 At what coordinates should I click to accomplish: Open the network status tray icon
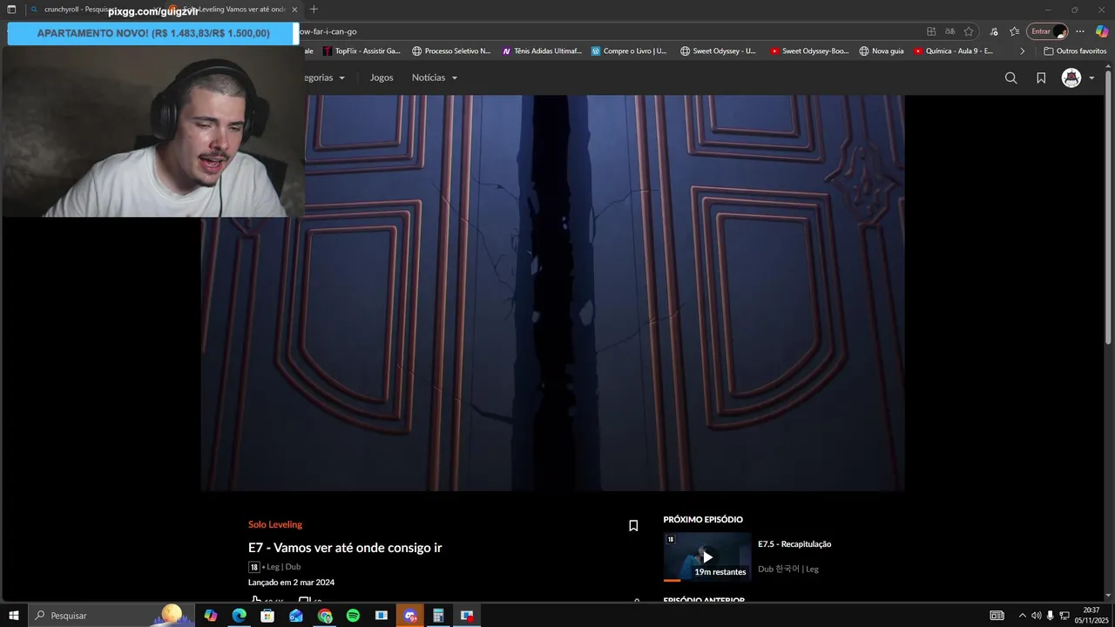point(1064,616)
